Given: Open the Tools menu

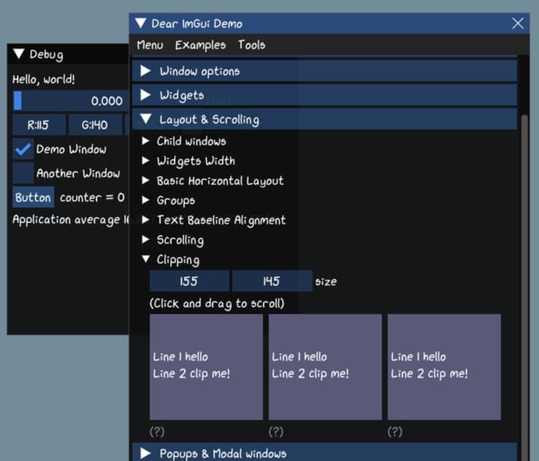Looking at the screenshot, I should pyautogui.click(x=252, y=45).
